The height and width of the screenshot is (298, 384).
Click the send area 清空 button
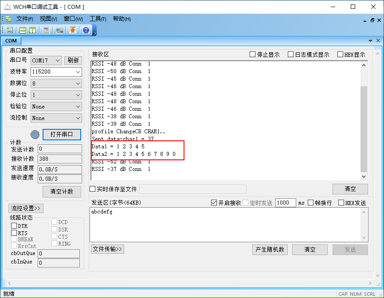310,250
